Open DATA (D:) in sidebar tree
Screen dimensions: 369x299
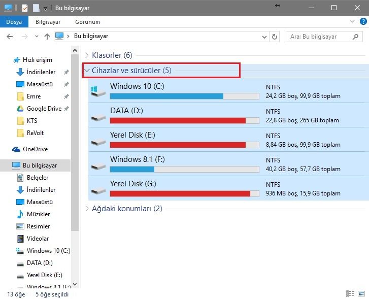(40, 263)
